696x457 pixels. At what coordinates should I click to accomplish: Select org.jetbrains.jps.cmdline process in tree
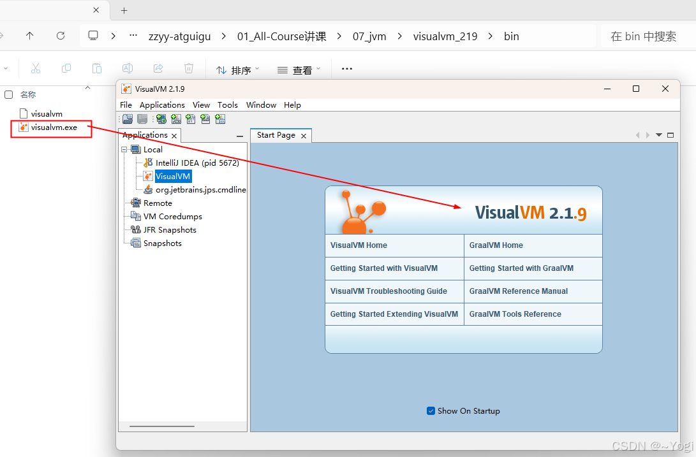click(200, 189)
